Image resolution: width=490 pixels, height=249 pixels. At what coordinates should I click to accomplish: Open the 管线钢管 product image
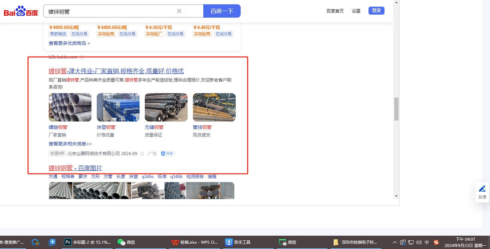pos(214,107)
